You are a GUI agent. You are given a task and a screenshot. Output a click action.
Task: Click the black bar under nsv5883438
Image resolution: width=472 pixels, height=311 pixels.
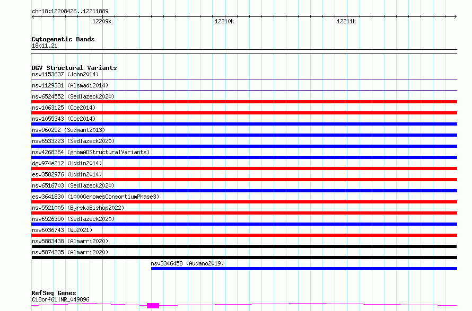(244, 246)
